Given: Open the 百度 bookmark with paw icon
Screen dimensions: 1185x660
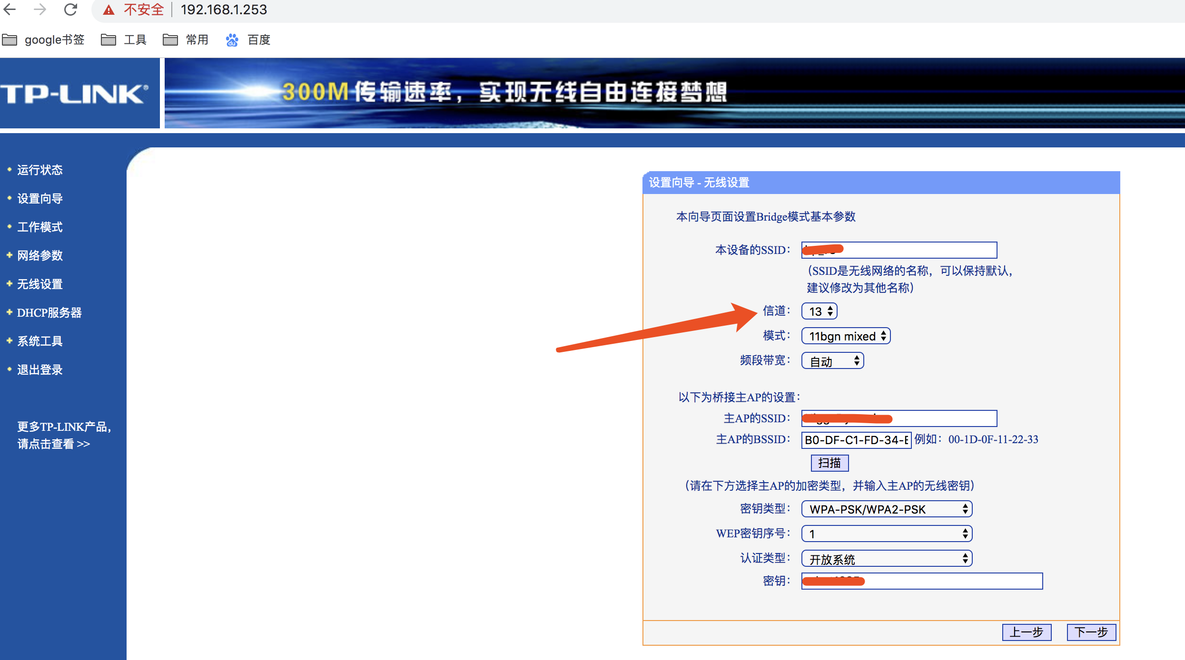Looking at the screenshot, I should point(248,40).
